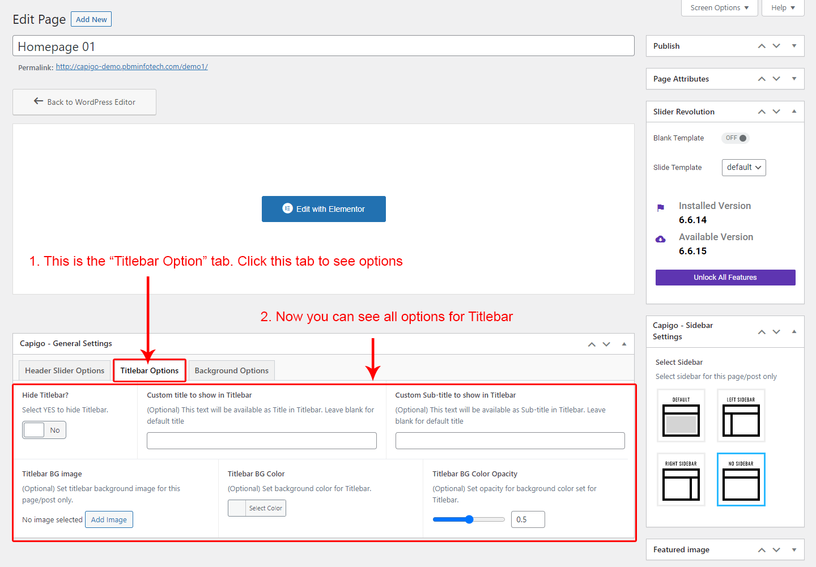Click the Titlebar BG Color opacity slider
Screen dimensions: 816x567
468,519
